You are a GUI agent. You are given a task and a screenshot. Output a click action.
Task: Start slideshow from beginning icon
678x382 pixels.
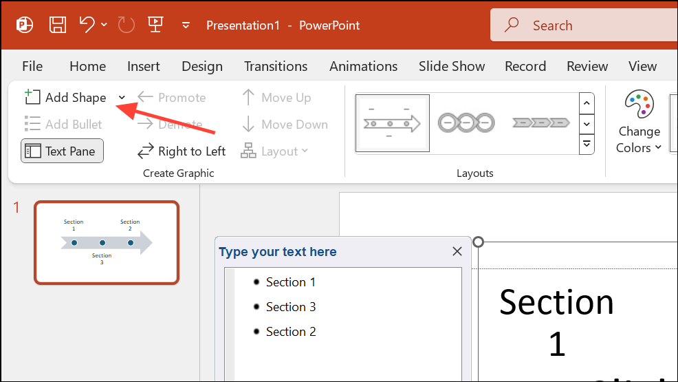[x=155, y=25]
